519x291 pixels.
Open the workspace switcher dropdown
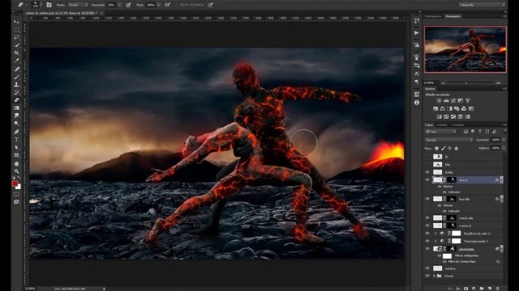point(483,5)
